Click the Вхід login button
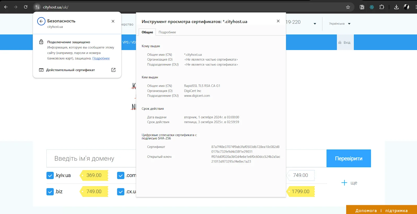Viewport: 417px width, 214px height. point(345,42)
